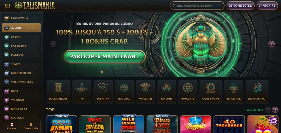Open the Fournisseurs category scroll icon
This screenshot has width=281, height=133.
click(58, 88)
